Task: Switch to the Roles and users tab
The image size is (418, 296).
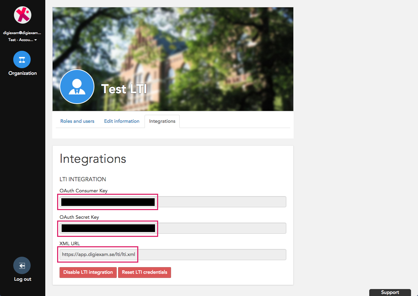Action: (77, 121)
